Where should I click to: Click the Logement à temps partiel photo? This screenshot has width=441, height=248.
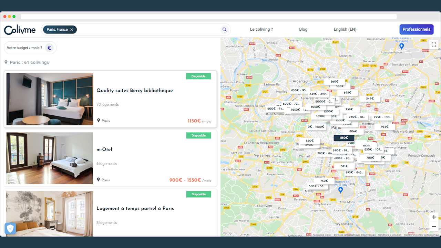(50, 214)
